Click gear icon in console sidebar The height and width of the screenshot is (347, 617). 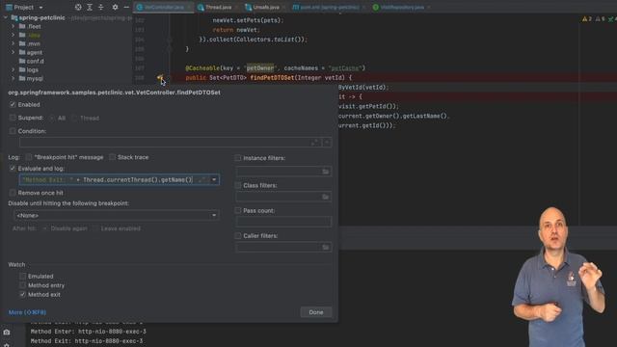point(7,345)
